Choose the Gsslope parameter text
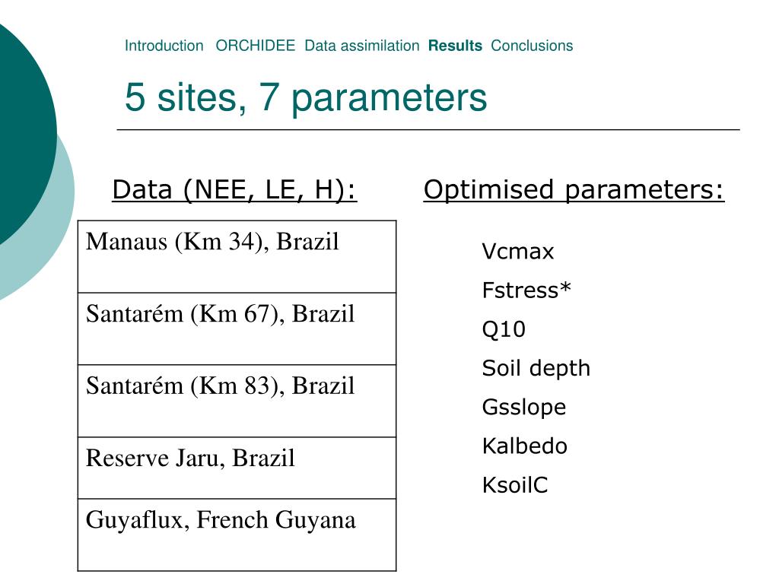The height and width of the screenshot is (584, 779). (x=524, y=408)
